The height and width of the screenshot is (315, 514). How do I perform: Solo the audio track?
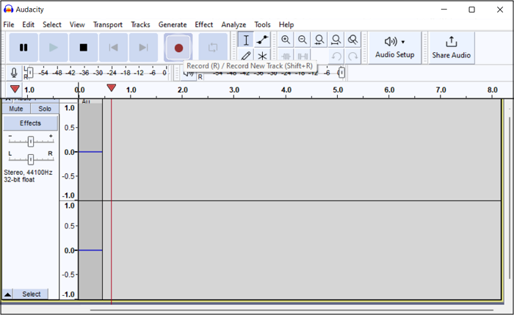[x=45, y=109]
